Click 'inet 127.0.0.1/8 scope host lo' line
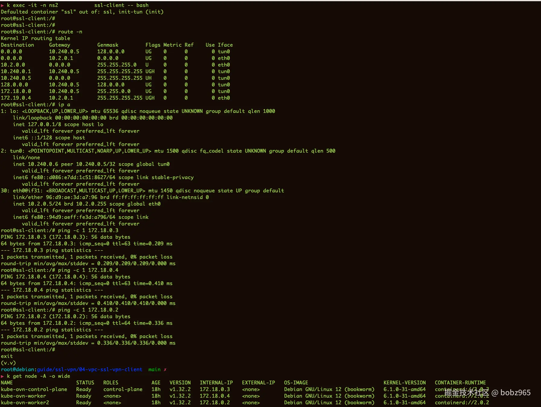 click(58, 124)
